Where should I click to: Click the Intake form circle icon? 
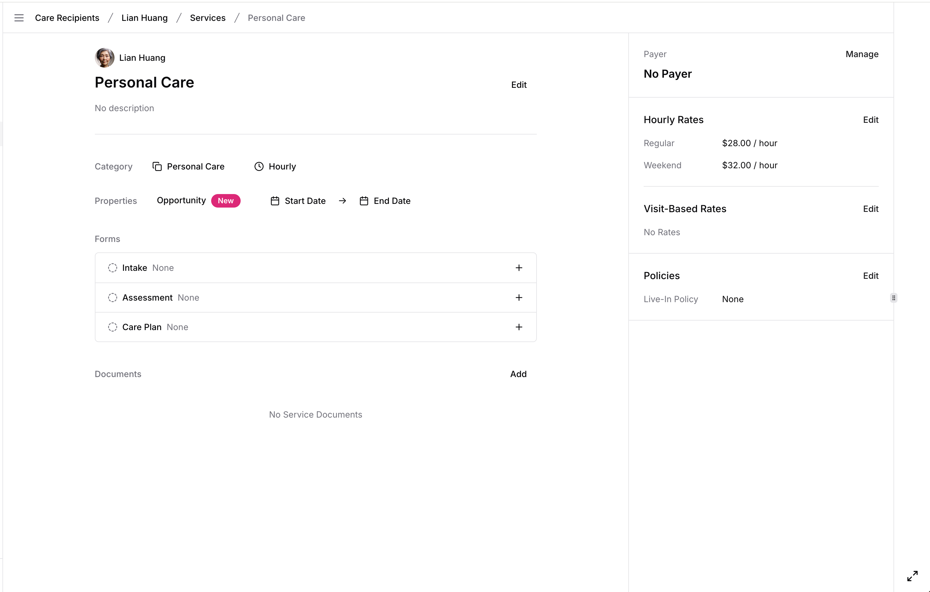(x=112, y=267)
